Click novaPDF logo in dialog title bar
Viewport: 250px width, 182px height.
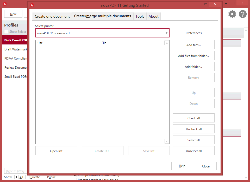tap(32, 5)
